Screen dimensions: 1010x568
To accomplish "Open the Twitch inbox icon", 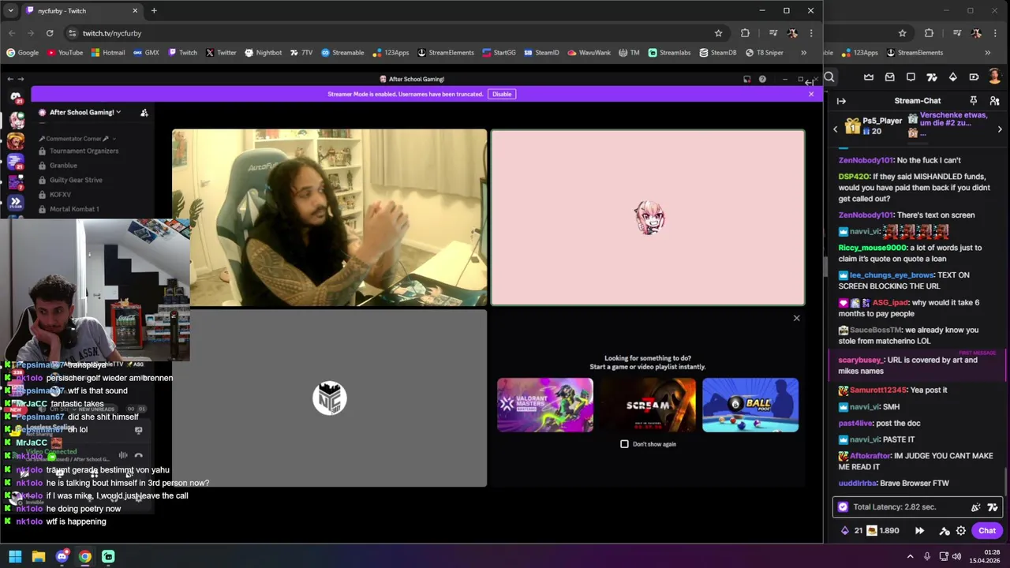I will [890, 77].
